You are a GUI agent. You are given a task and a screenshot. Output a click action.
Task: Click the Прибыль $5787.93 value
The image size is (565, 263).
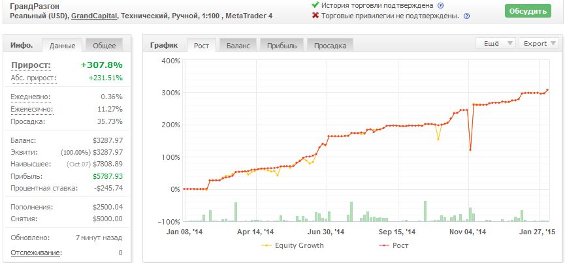click(x=108, y=176)
